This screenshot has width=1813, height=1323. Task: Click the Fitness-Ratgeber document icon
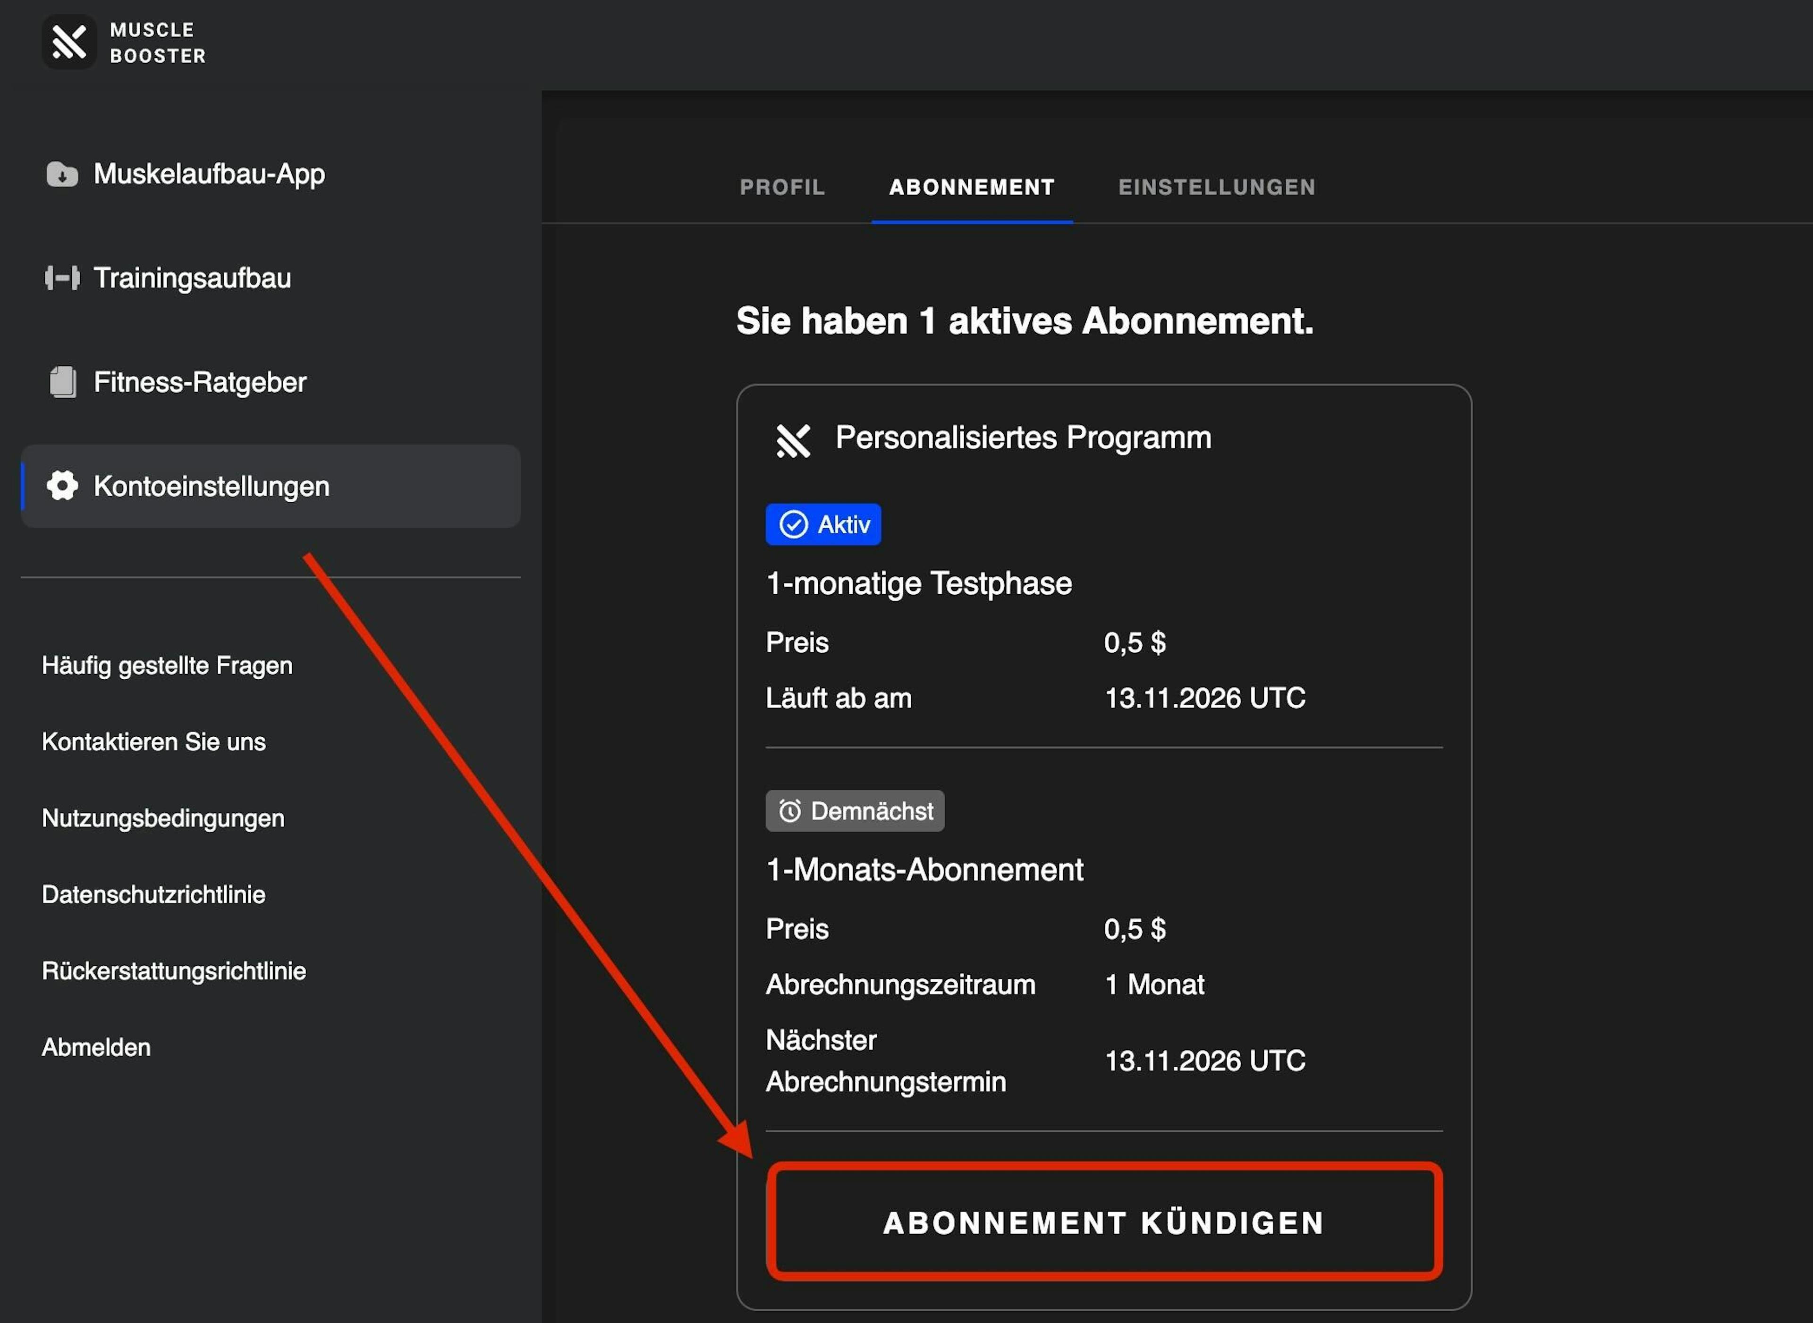pyautogui.click(x=62, y=382)
